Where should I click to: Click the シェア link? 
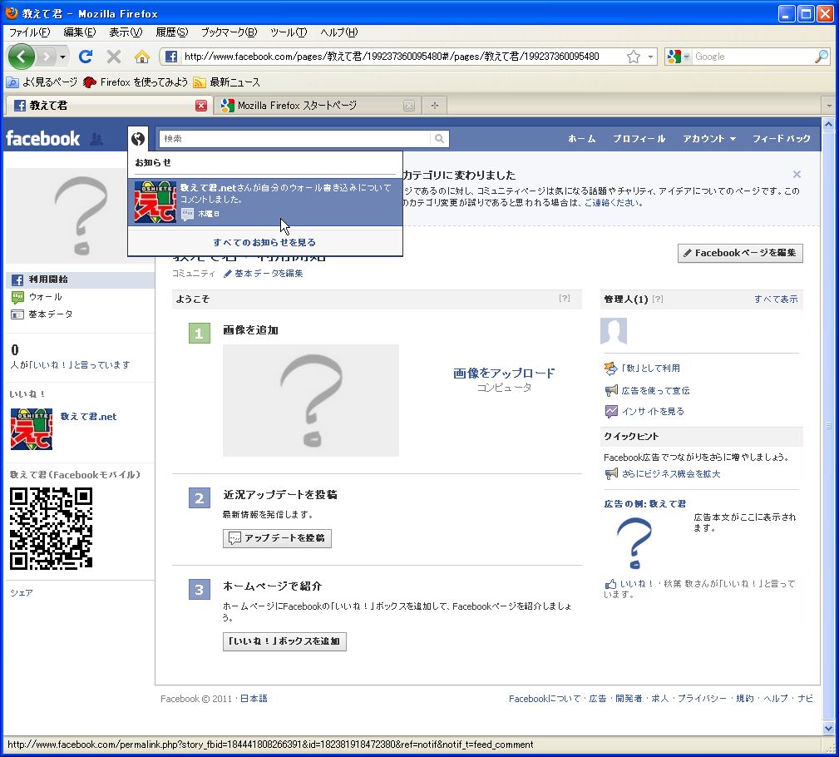click(x=22, y=592)
